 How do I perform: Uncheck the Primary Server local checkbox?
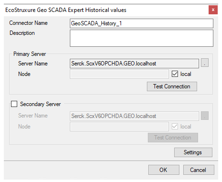point(175,74)
